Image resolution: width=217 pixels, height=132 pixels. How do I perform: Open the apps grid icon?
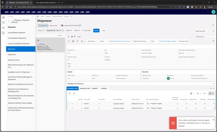(x=3, y=28)
